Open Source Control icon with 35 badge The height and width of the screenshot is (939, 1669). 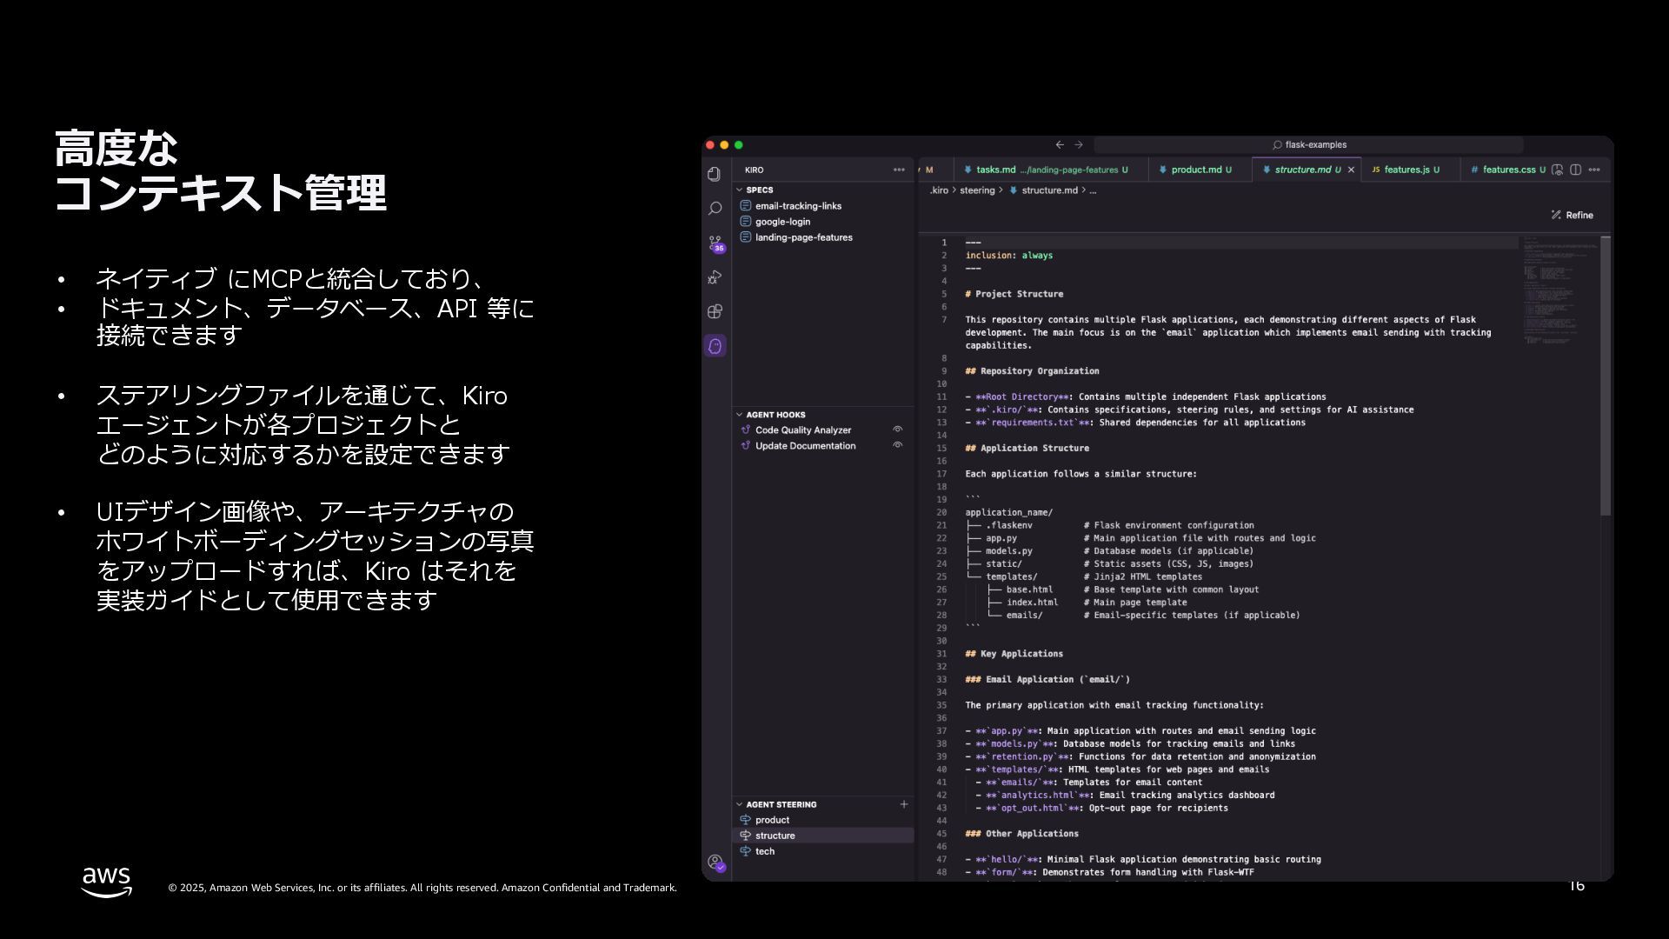[x=715, y=243]
